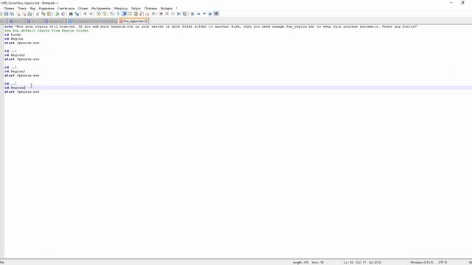Image resolution: width=472 pixels, height=265 pixels.
Task: Open the Кодировки menu
Action: tap(46, 8)
